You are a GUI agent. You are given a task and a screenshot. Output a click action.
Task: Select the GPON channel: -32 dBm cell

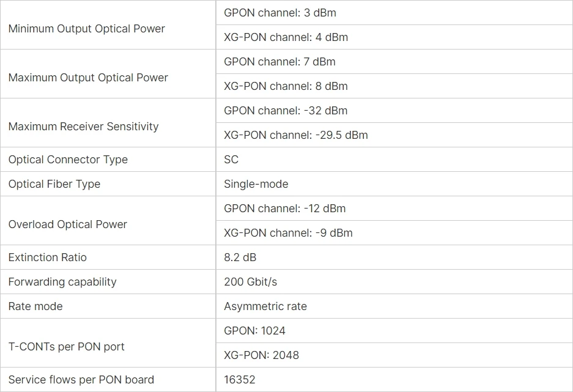(x=286, y=111)
